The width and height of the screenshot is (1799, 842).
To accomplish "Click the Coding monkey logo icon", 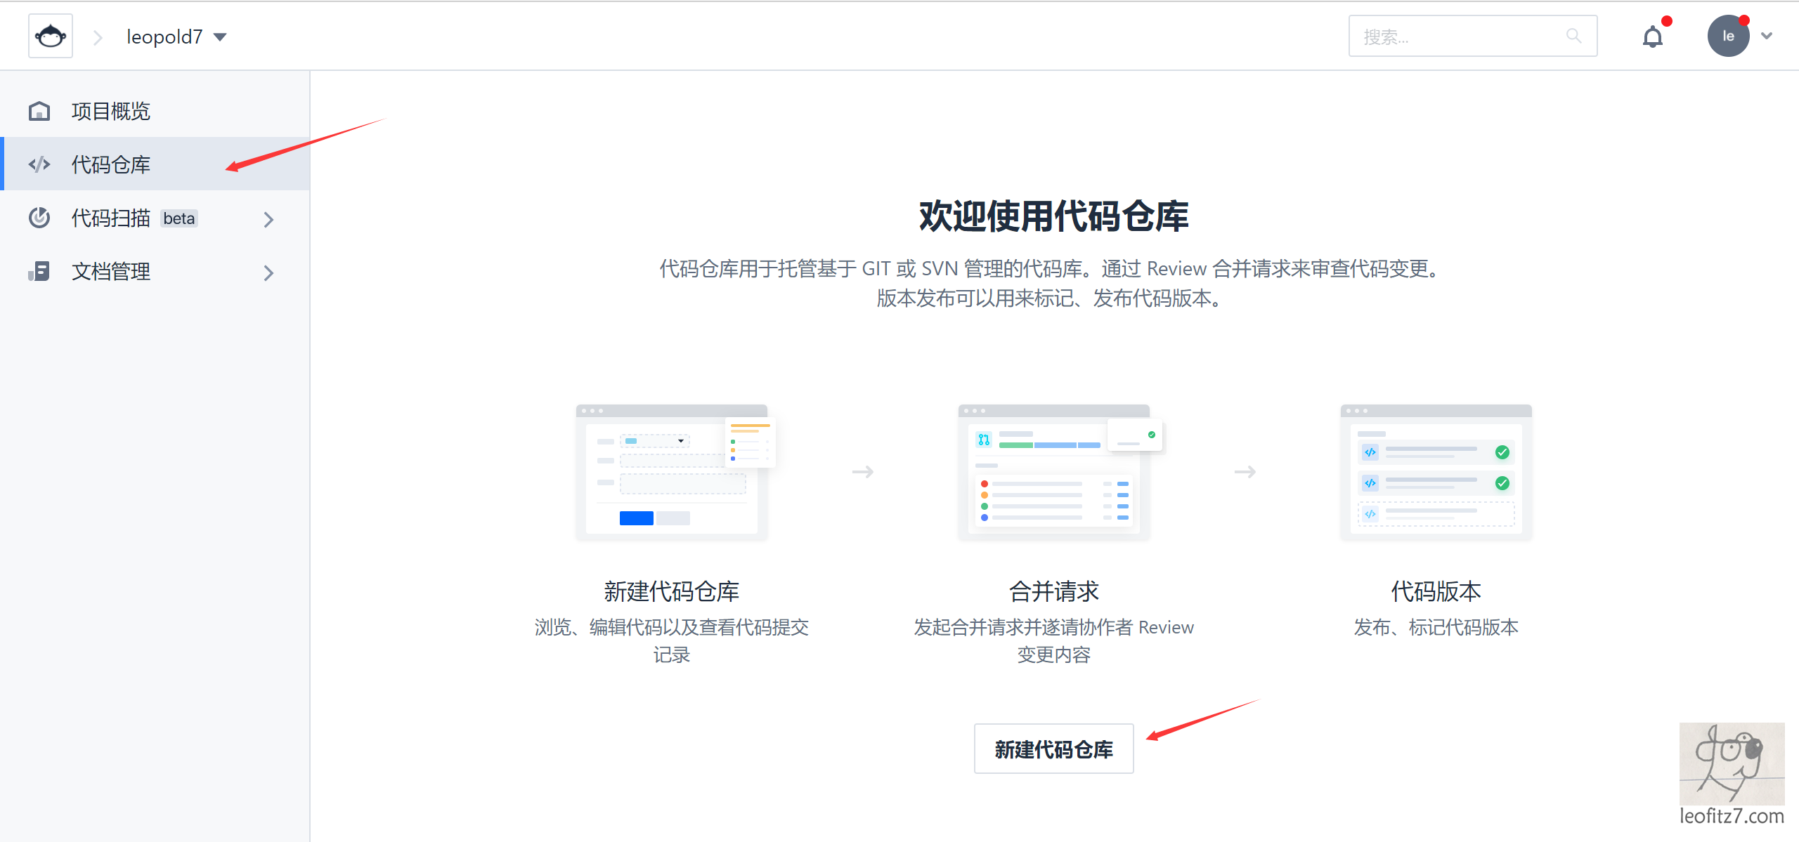I will point(51,37).
